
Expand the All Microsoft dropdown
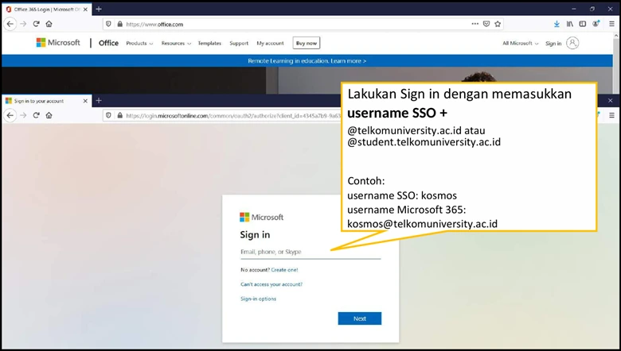pyautogui.click(x=521, y=44)
